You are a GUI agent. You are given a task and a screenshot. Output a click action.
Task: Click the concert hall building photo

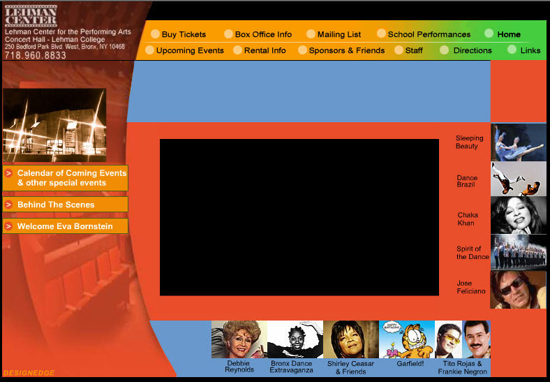tap(54, 125)
